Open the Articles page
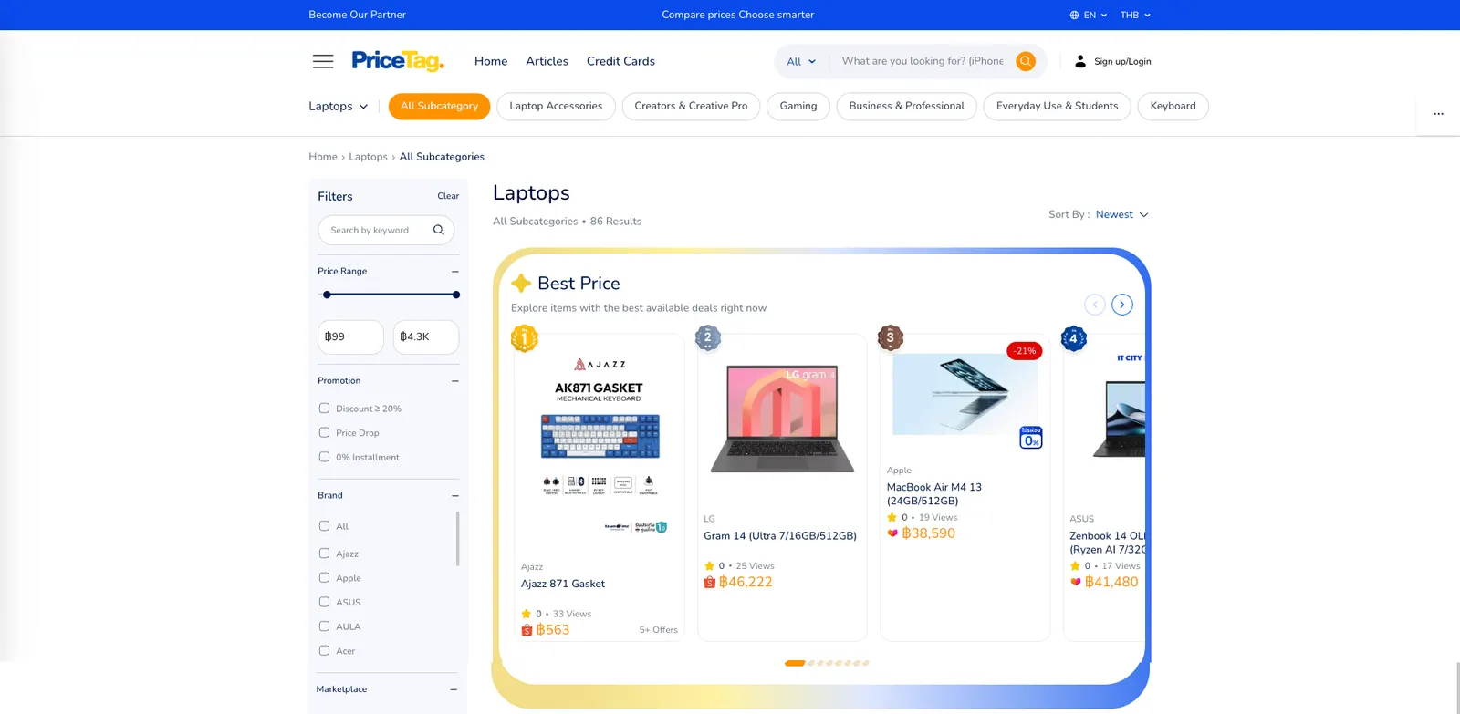 tap(547, 61)
